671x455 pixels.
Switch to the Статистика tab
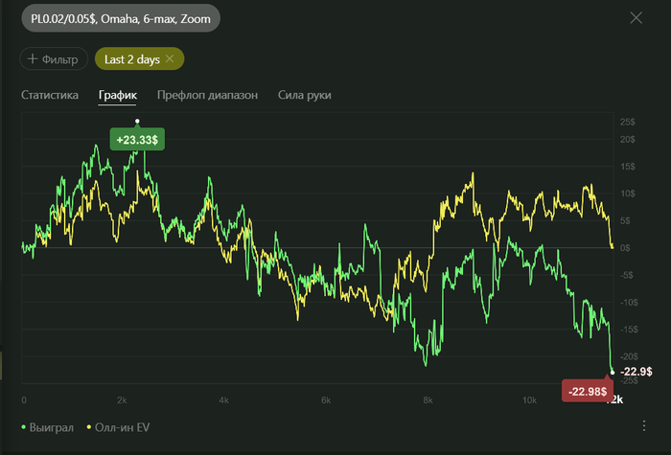(50, 96)
